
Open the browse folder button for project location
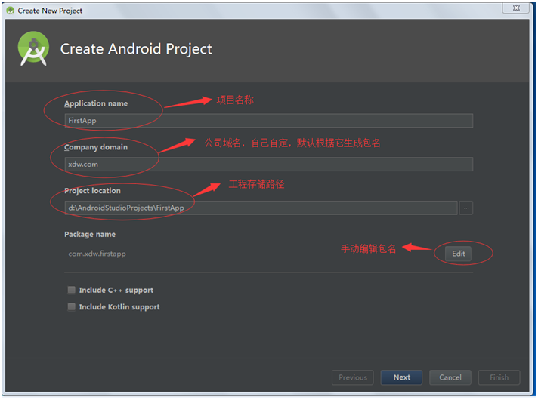(466, 208)
